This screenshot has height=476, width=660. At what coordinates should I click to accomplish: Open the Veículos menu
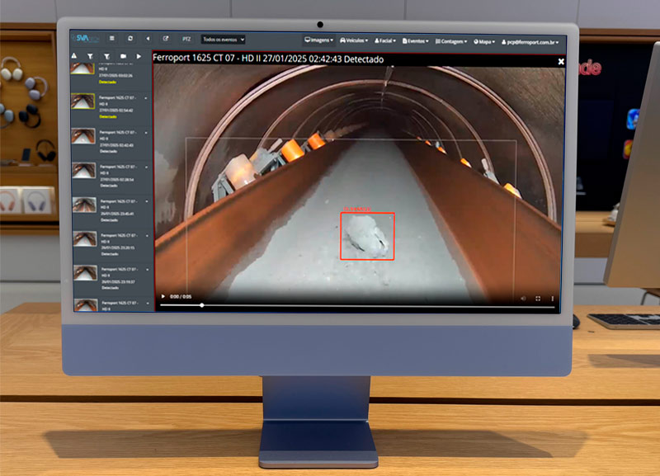click(x=355, y=40)
